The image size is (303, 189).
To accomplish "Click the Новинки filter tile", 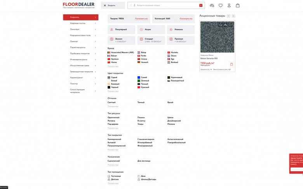I will 181,29.
